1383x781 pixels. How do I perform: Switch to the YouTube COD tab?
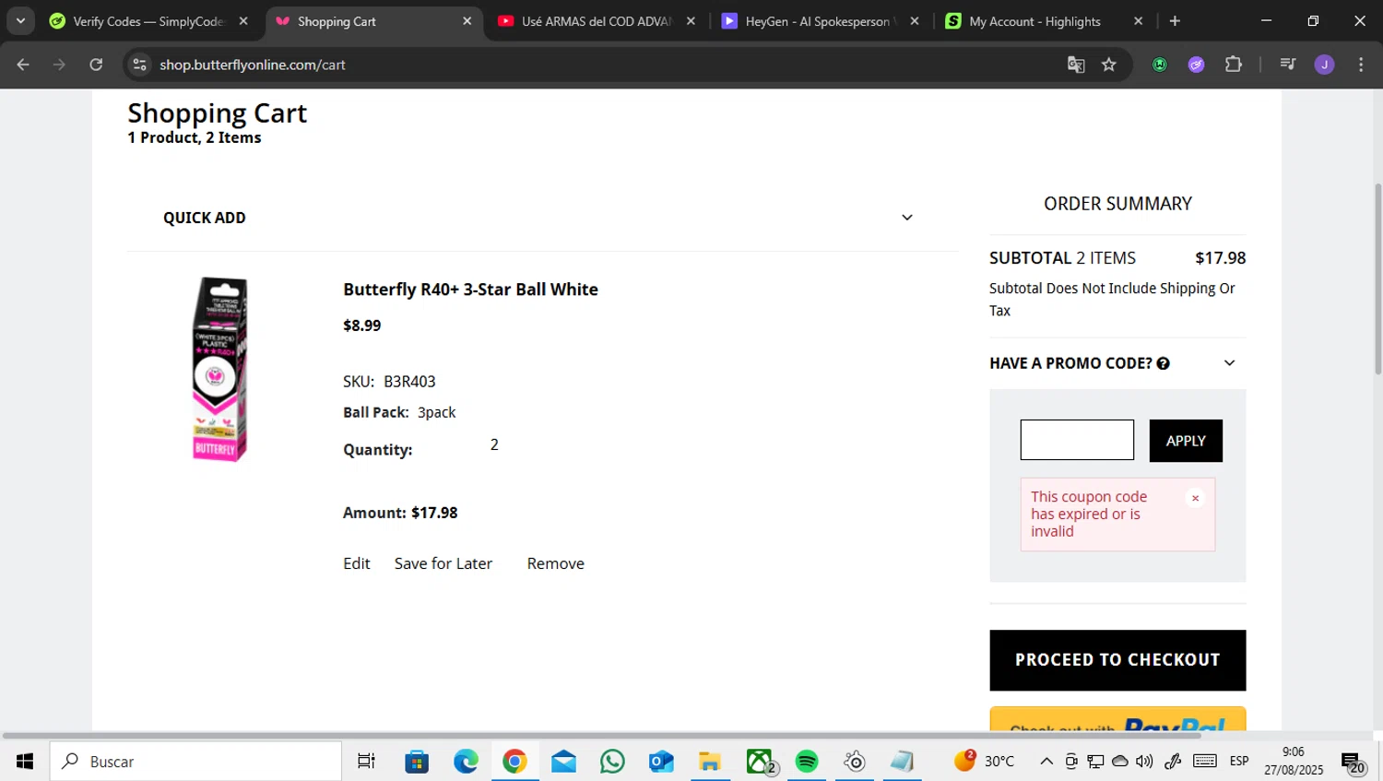click(597, 21)
